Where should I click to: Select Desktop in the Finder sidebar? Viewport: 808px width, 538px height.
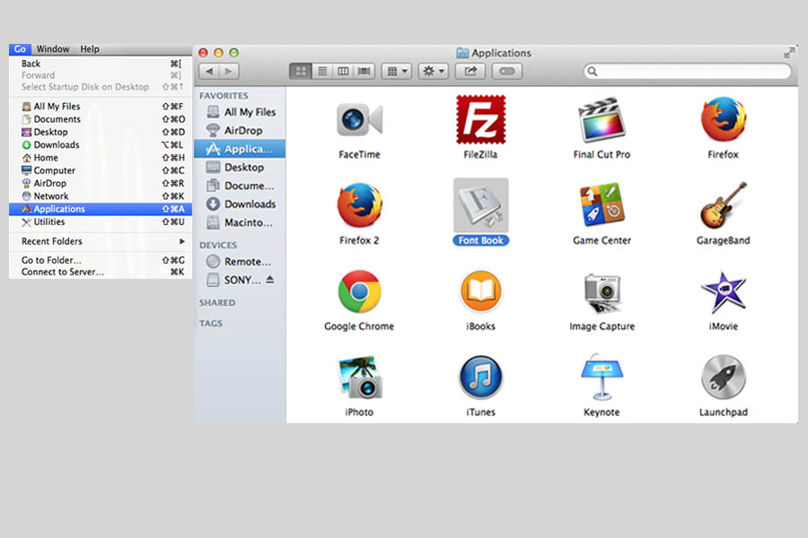(240, 168)
